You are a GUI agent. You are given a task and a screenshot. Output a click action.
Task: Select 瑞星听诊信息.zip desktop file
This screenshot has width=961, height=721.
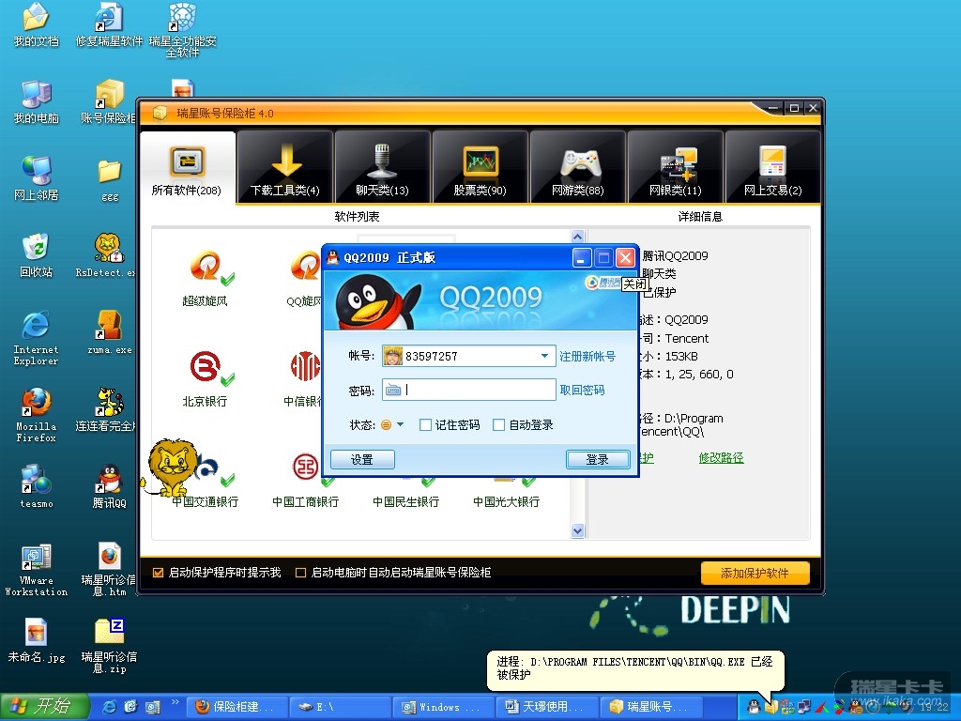tap(109, 646)
